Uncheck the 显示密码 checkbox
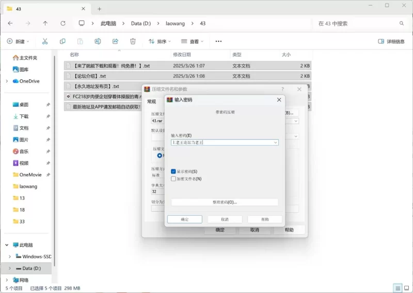This screenshot has width=413, height=293. coord(173,171)
